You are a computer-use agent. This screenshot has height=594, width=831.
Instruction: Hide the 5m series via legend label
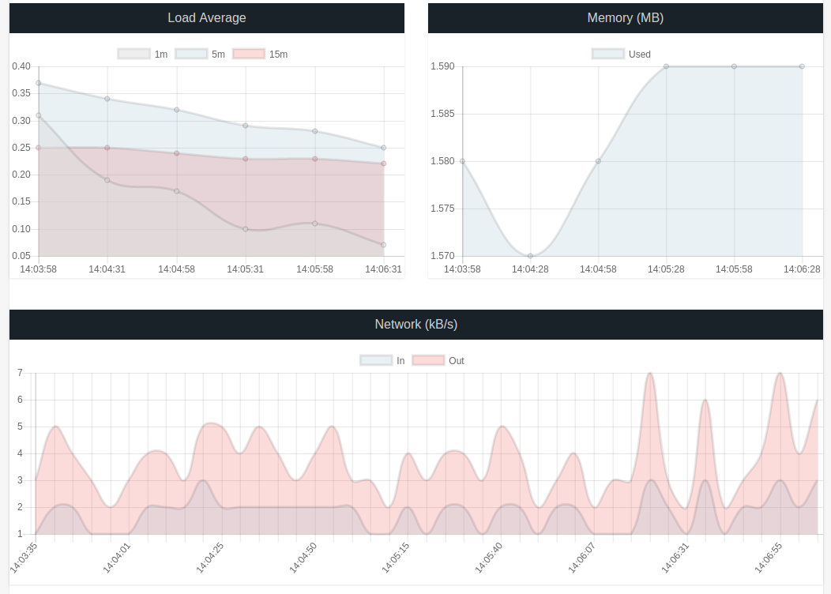[x=218, y=55]
